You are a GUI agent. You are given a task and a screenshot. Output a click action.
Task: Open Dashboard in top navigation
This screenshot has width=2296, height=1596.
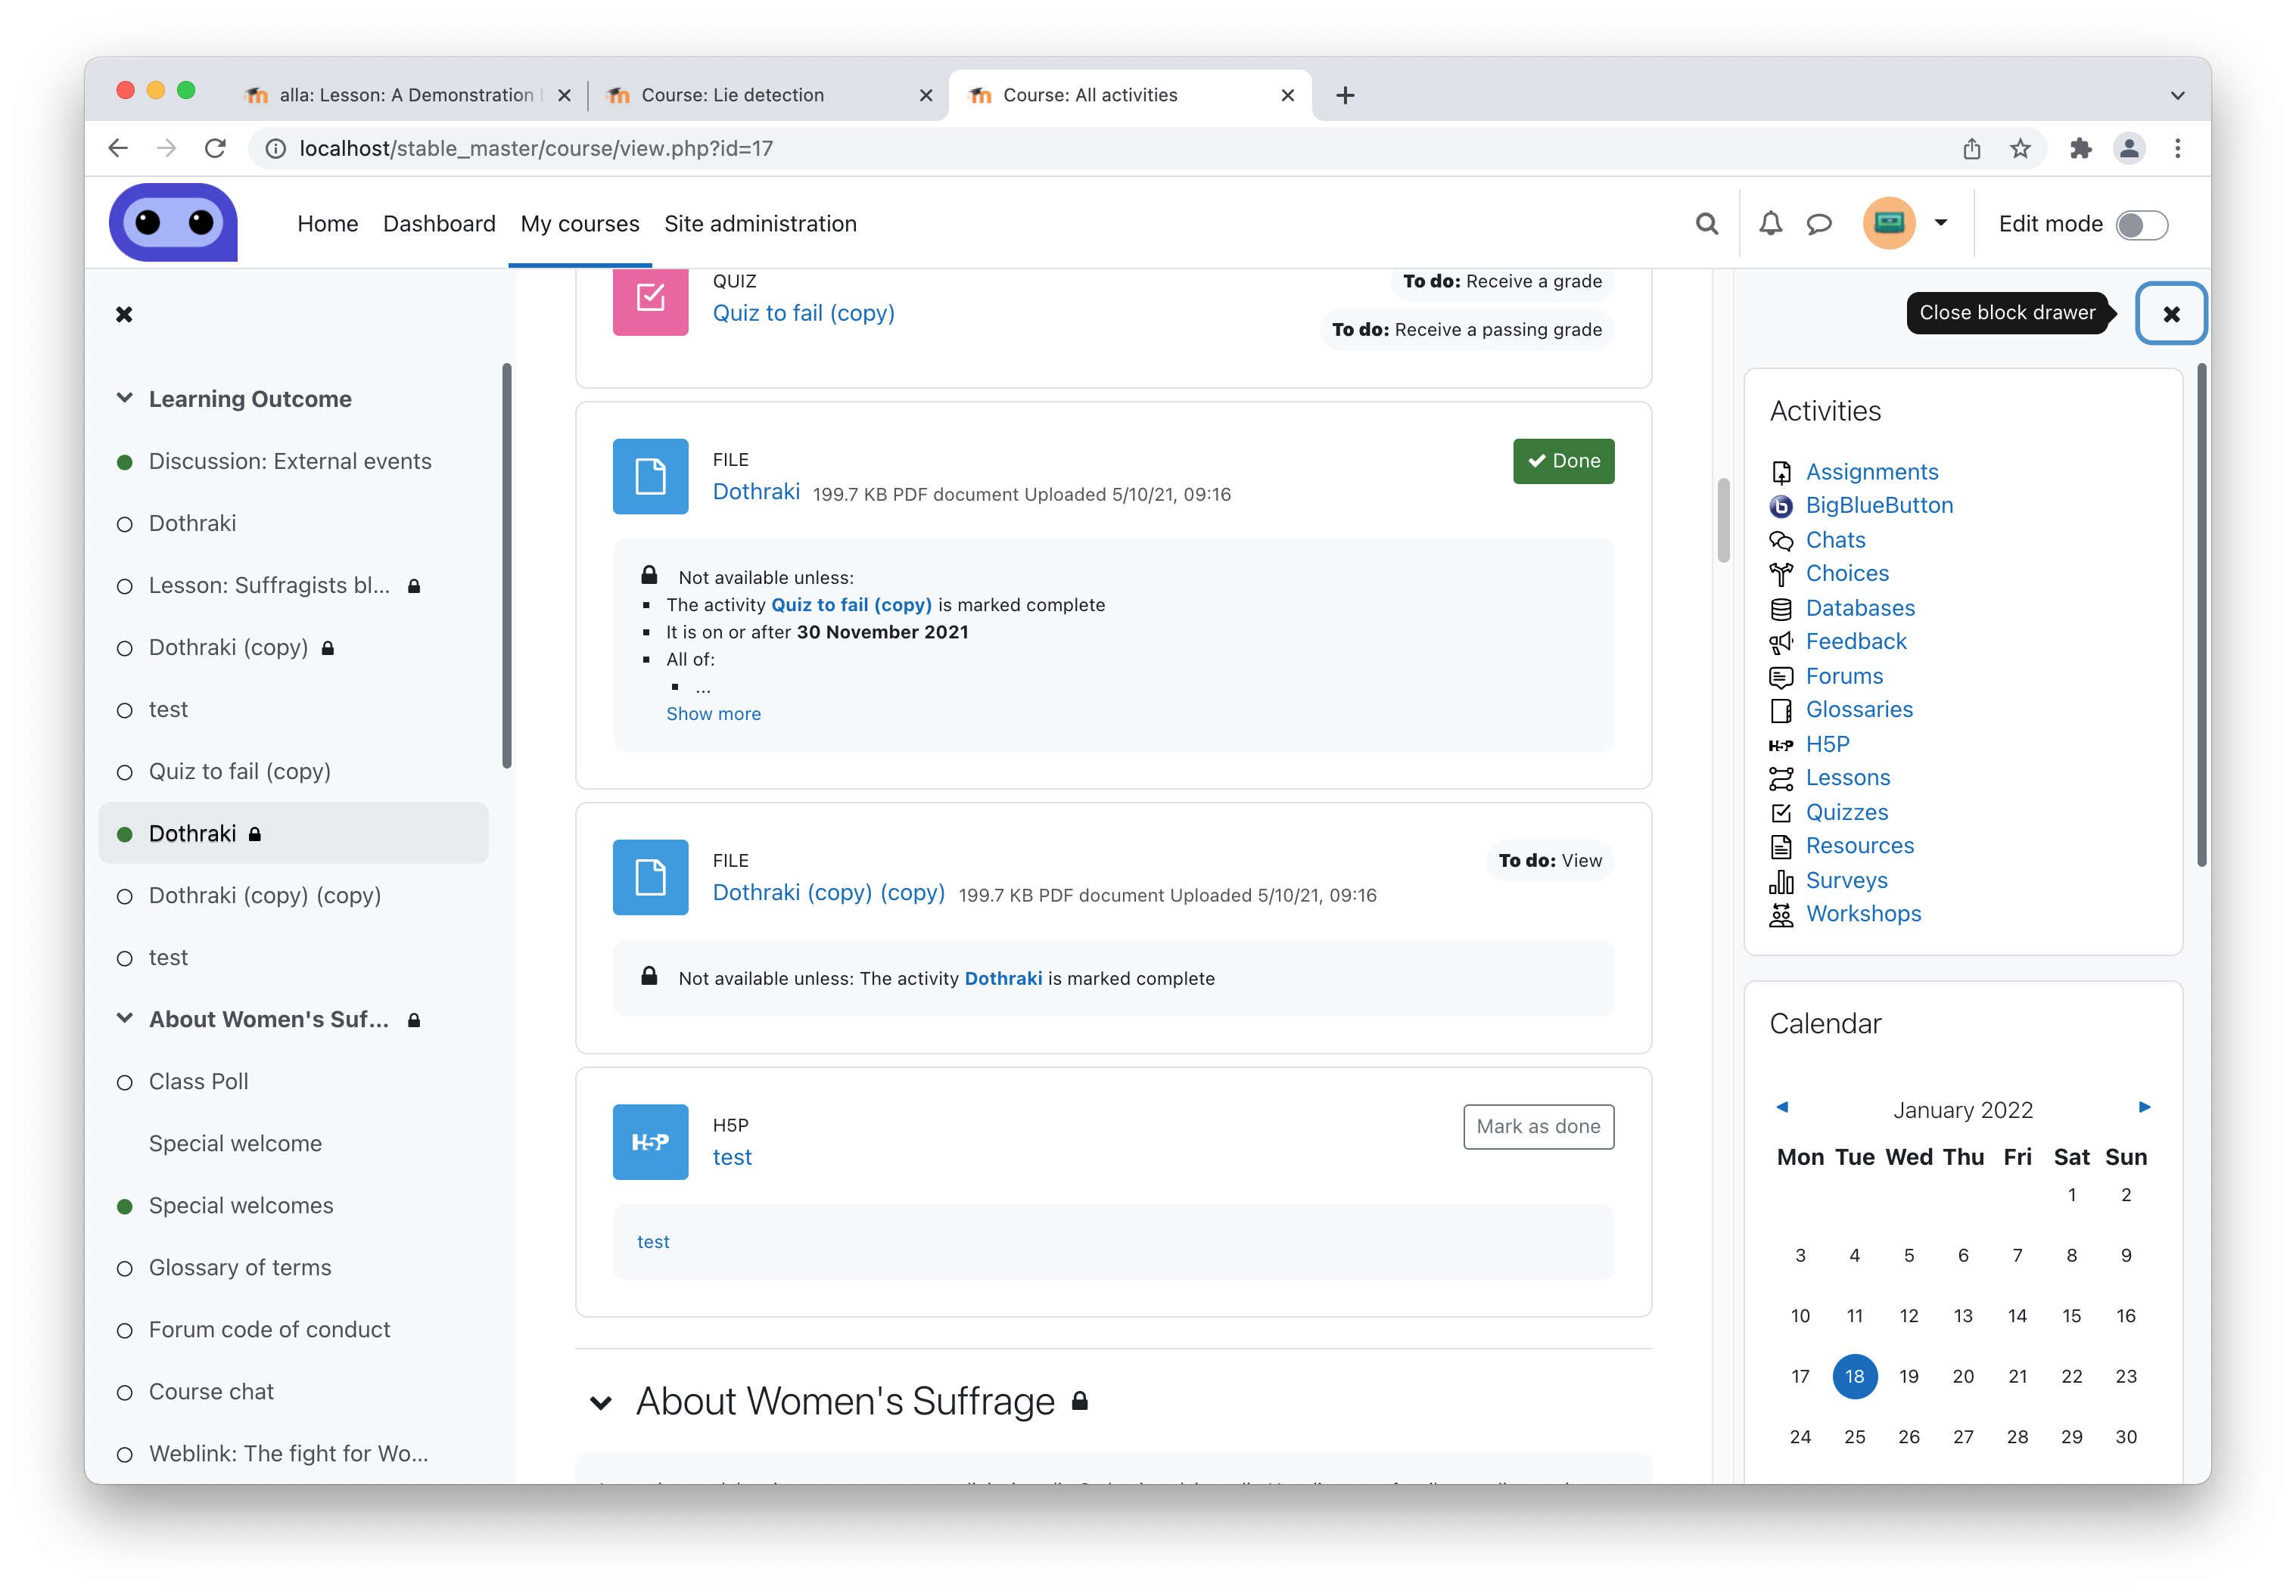439,224
